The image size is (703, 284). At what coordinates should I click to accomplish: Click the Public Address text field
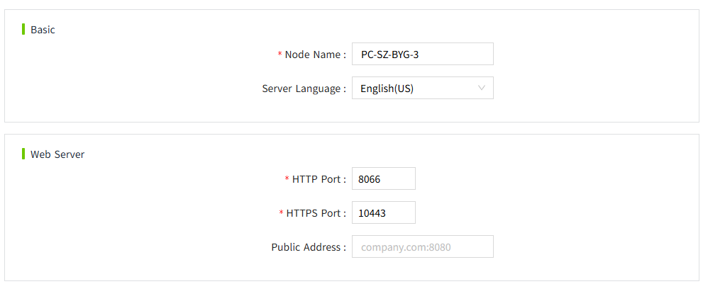point(422,247)
